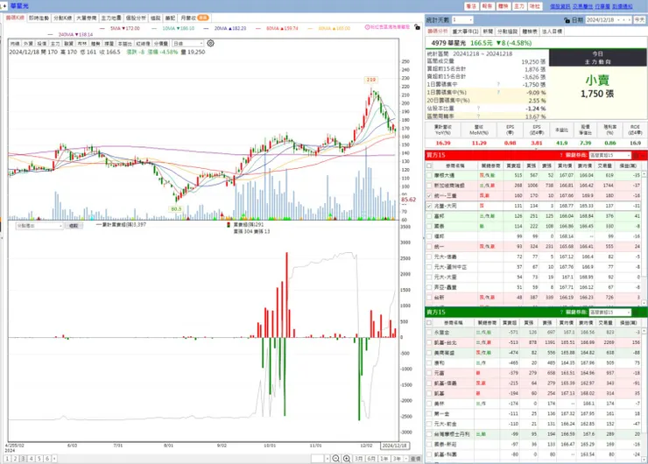Uncheck the 統一-三重 broker checkbox
Viewport: 648px width, 464px height.
(429, 196)
